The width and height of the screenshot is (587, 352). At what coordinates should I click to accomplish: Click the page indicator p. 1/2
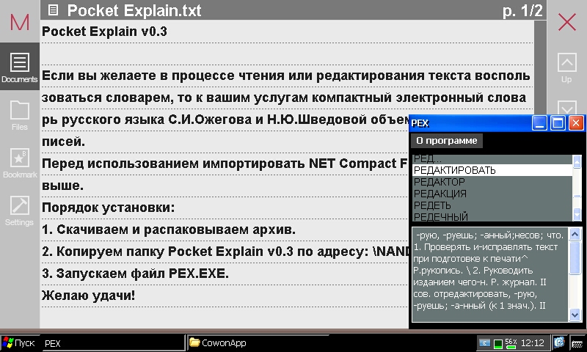coord(522,10)
